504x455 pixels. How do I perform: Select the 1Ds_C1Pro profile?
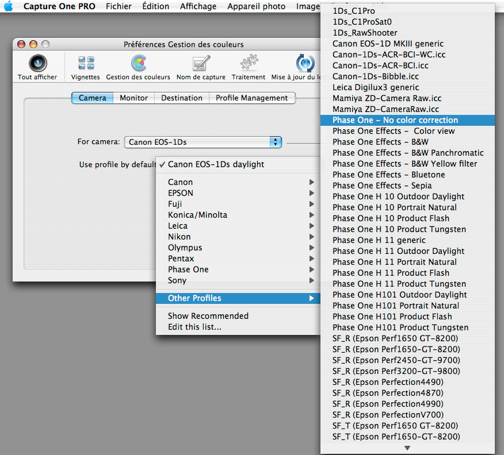(407, 11)
